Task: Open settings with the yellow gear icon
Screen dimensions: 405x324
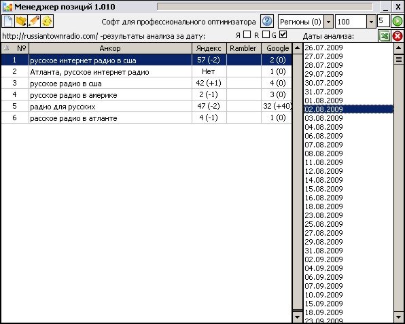Action: [47, 21]
